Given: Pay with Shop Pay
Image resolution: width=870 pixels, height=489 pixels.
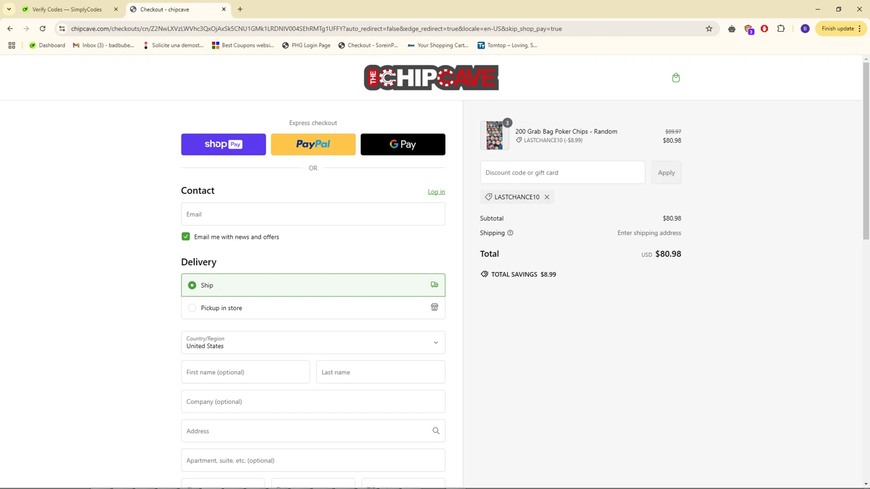Looking at the screenshot, I should (x=223, y=144).
